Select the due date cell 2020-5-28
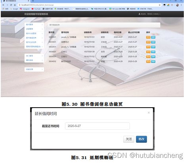The height and width of the screenshot is (163, 189). (132, 52)
